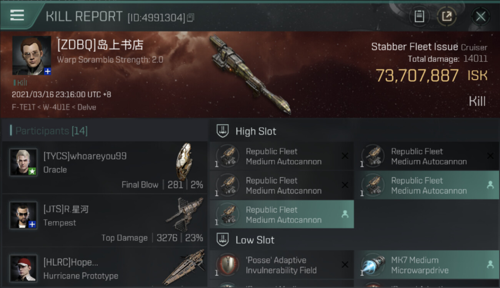Open the hamburger menu
The image size is (500, 288).
coord(17,16)
